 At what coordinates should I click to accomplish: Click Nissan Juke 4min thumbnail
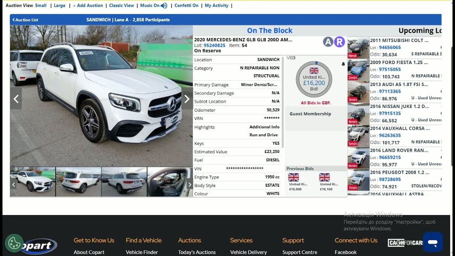coord(358,114)
